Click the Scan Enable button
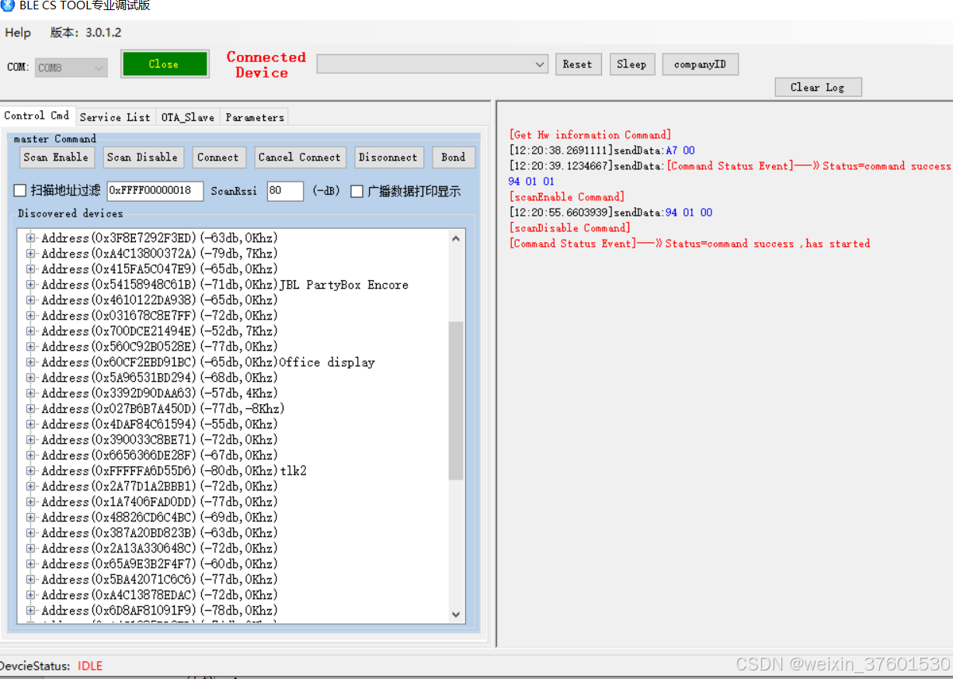 pyautogui.click(x=56, y=157)
